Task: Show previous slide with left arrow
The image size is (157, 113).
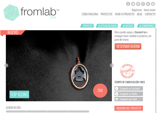Action: tap(6, 66)
